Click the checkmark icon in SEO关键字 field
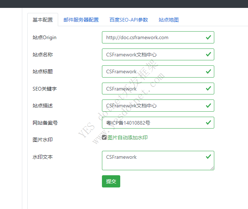This screenshot has width=248, height=209. pos(209,88)
